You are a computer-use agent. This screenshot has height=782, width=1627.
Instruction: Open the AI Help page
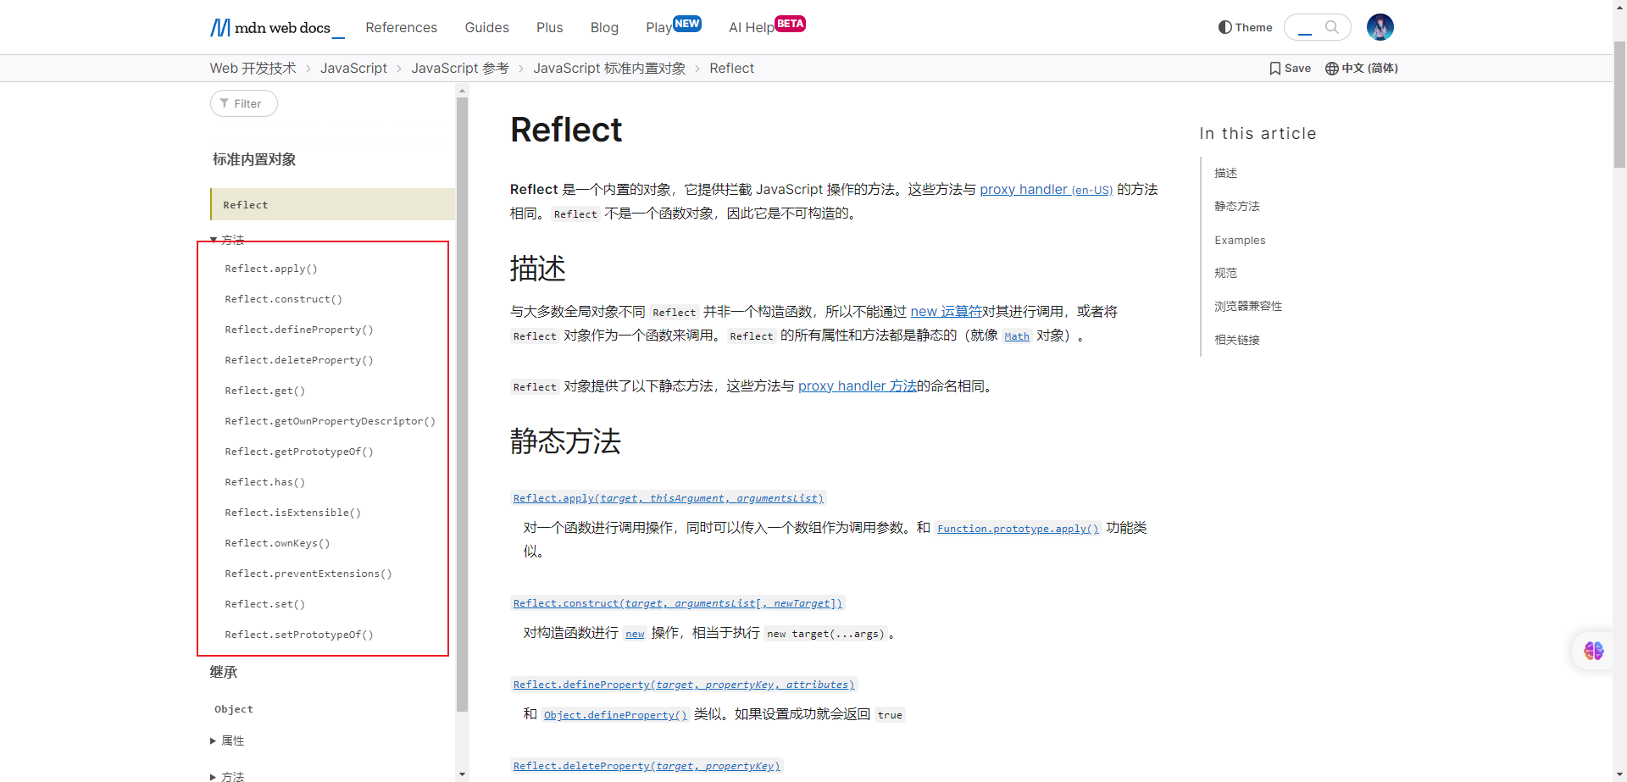point(751,28)
